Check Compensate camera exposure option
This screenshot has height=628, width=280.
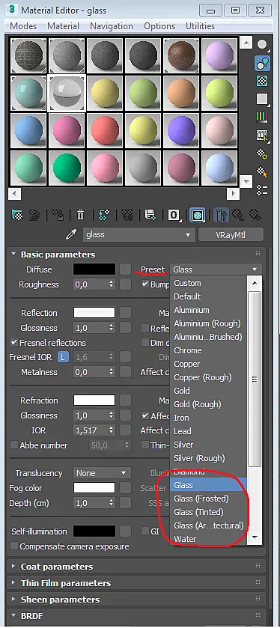(x=14, y=546)
